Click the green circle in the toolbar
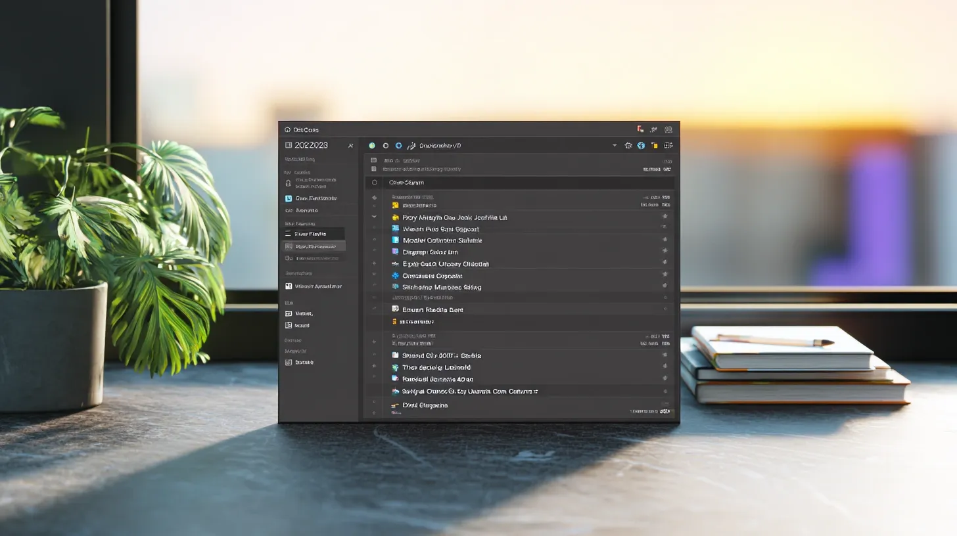957x536 pixels. coord(372,146)
